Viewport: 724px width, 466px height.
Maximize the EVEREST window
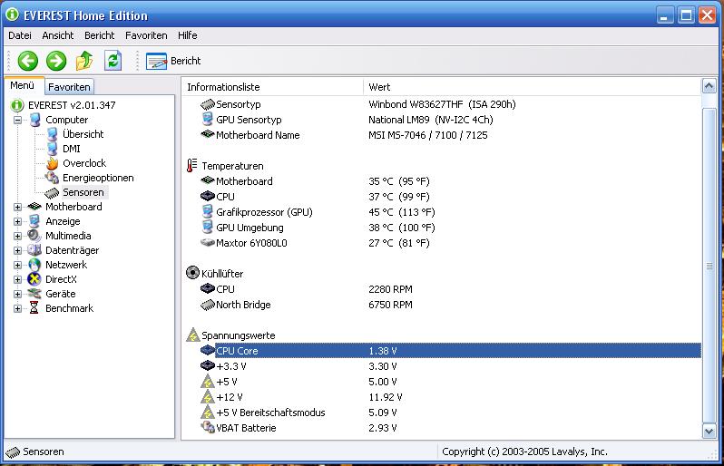(686, 15)
